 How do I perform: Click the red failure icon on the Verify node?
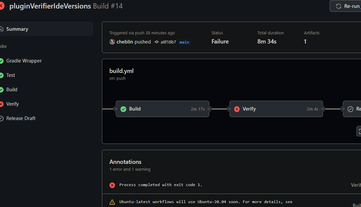pos(237,109)
